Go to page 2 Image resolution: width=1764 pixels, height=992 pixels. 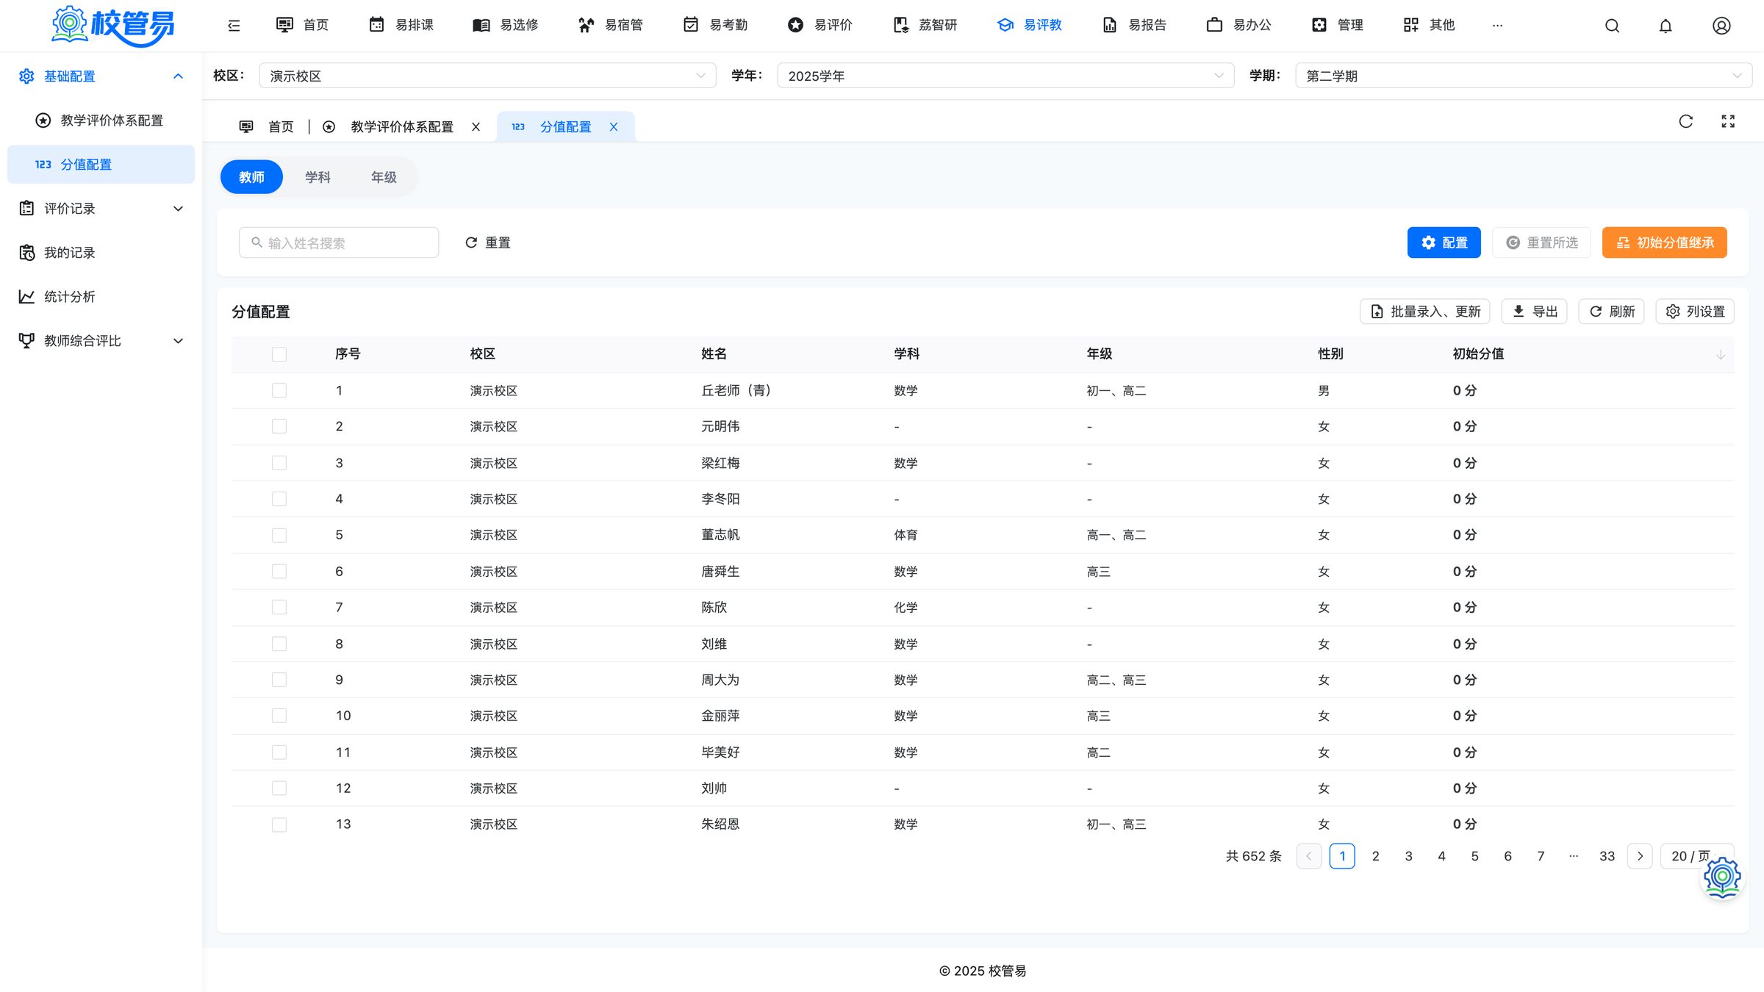coord(1376,856)
